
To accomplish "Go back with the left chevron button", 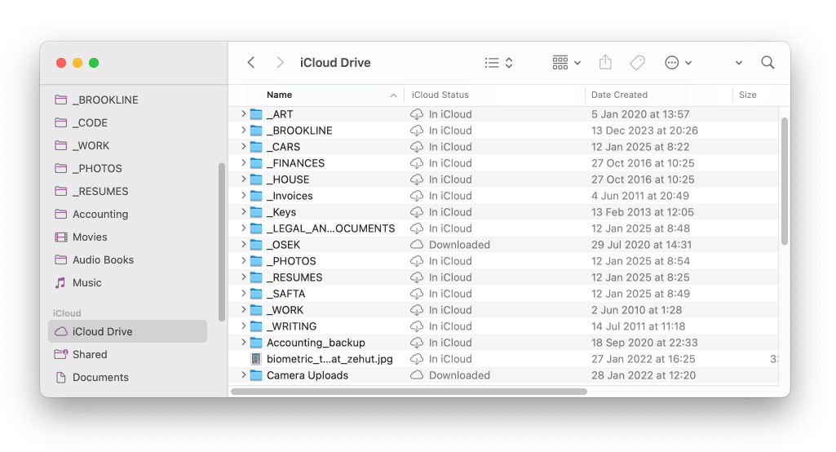I will (x=251, y=63).
